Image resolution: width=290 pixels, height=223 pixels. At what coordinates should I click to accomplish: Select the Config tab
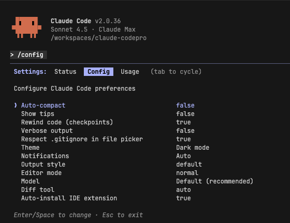(99, 72)
